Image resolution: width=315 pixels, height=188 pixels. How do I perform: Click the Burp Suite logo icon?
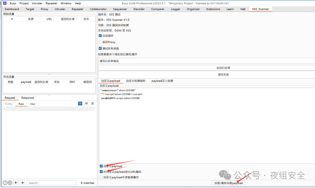[4, 3]
